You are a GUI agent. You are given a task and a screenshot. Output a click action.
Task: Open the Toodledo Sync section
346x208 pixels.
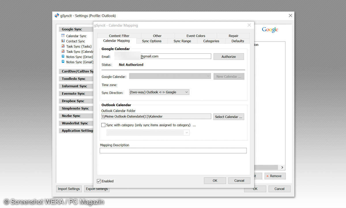click(x=76, y=79)
